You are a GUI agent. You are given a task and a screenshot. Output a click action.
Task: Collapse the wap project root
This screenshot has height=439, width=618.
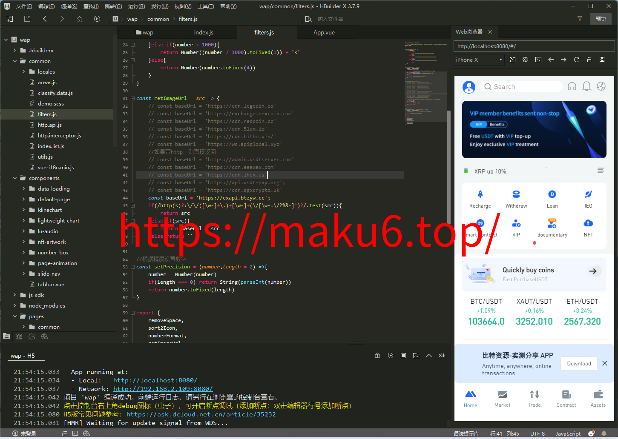6,40
